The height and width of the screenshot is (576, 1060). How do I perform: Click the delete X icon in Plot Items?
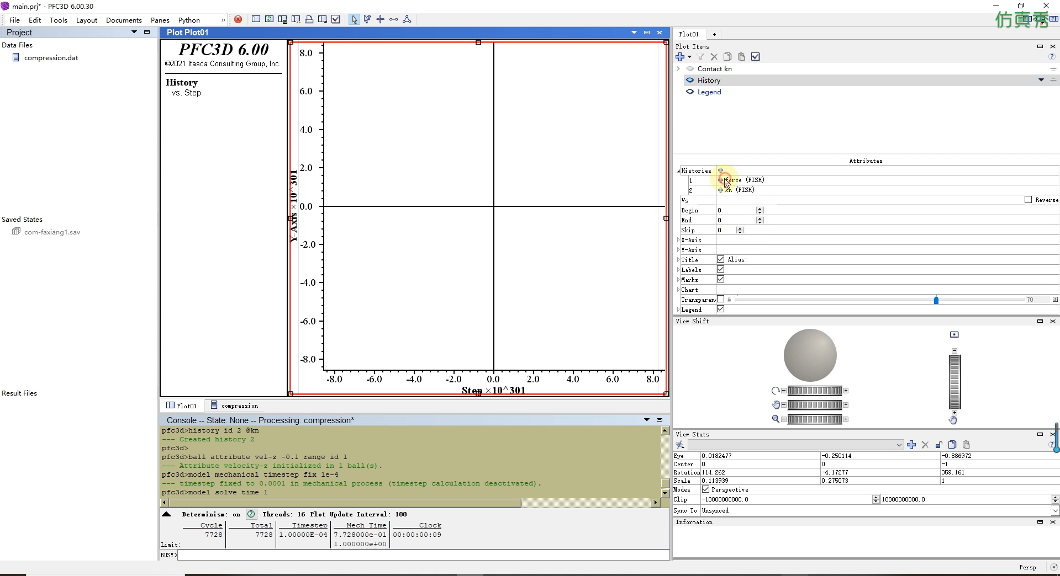[x=714, y=57]
